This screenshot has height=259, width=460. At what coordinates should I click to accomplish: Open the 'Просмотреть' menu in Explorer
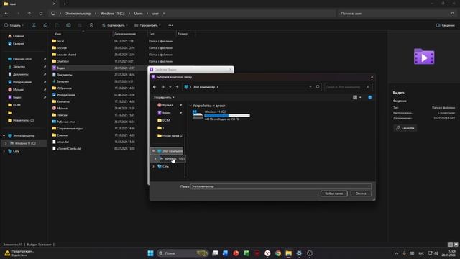147,26
